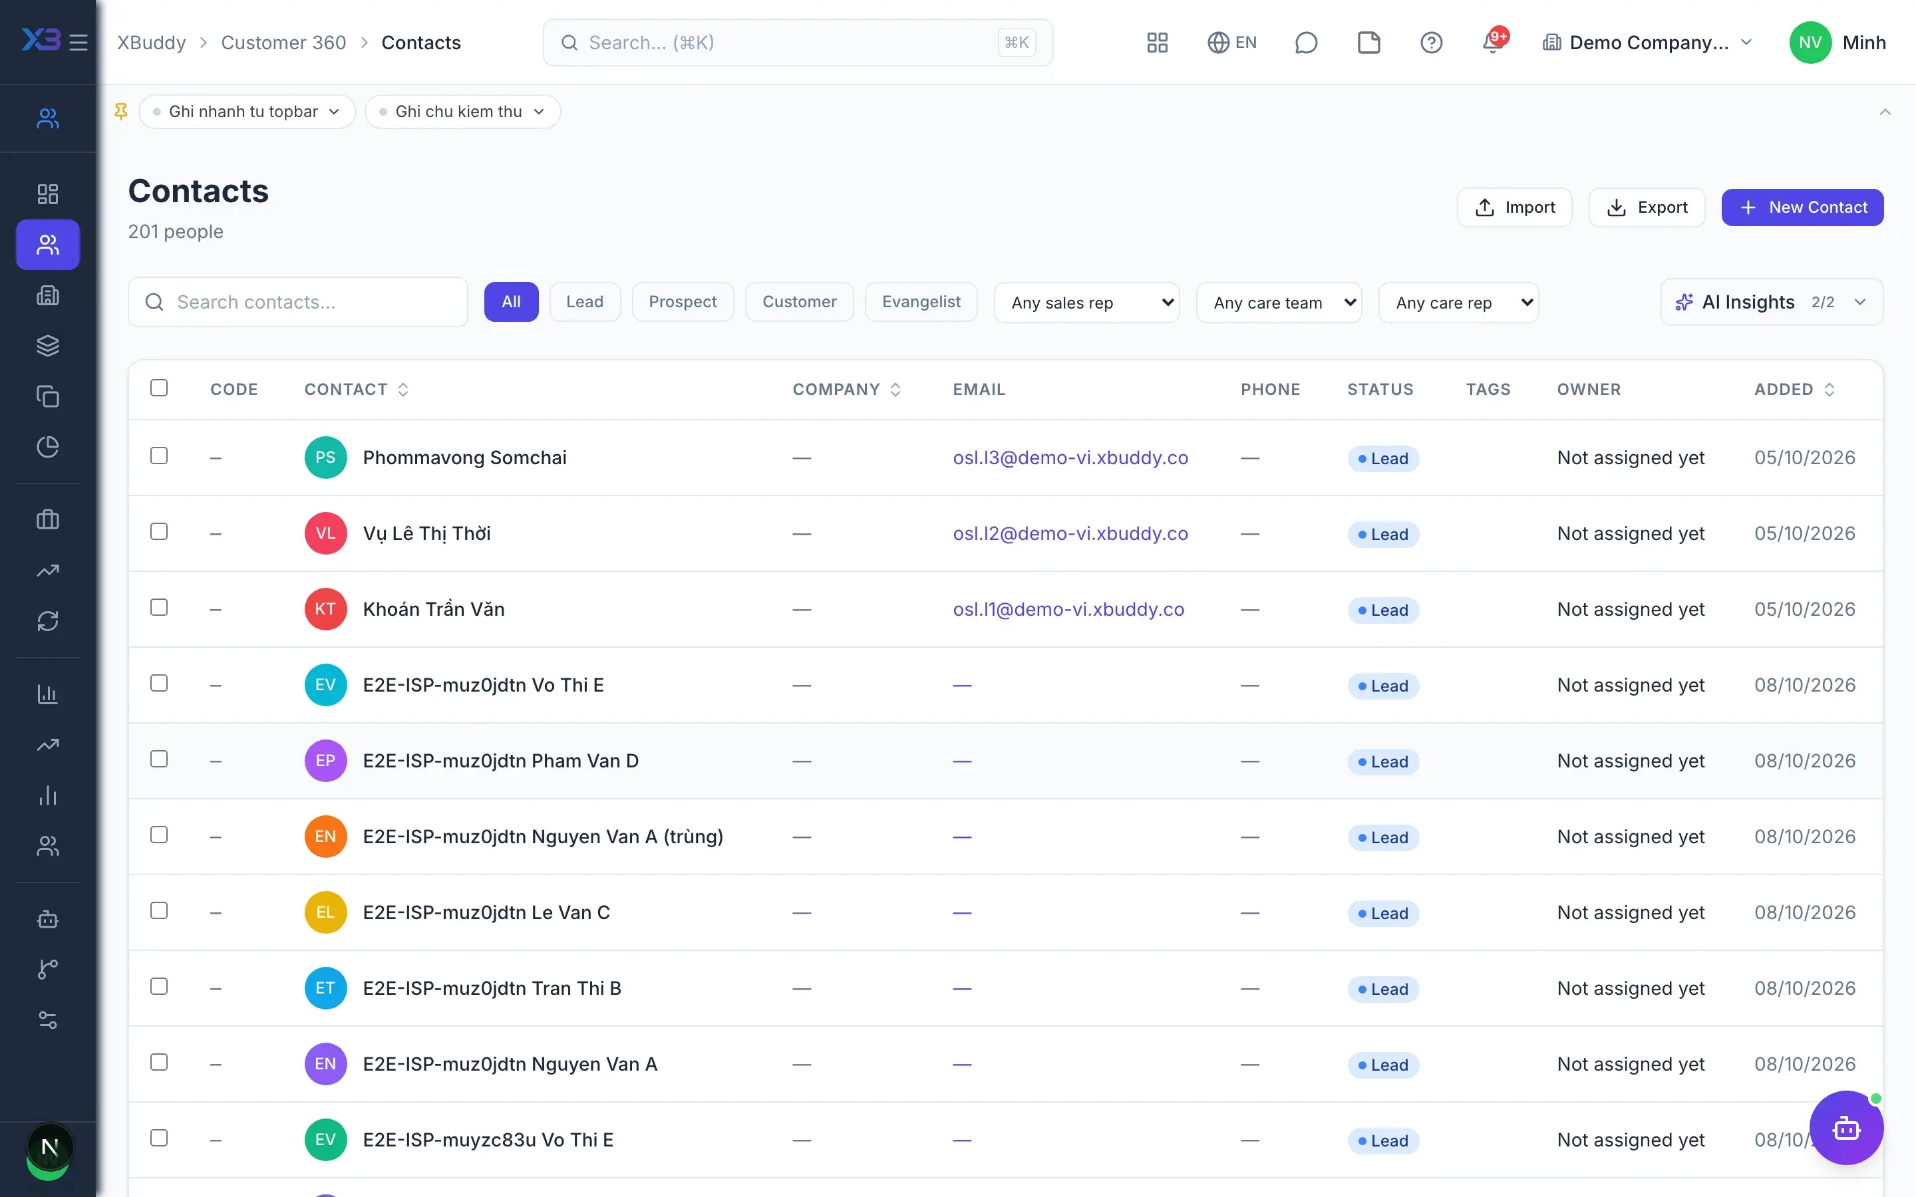Expand the Ghi nhanh tu topbar note
The width and height of the screenshot is (1916, 1197).
pyautogui.click(x=247, y=112)
